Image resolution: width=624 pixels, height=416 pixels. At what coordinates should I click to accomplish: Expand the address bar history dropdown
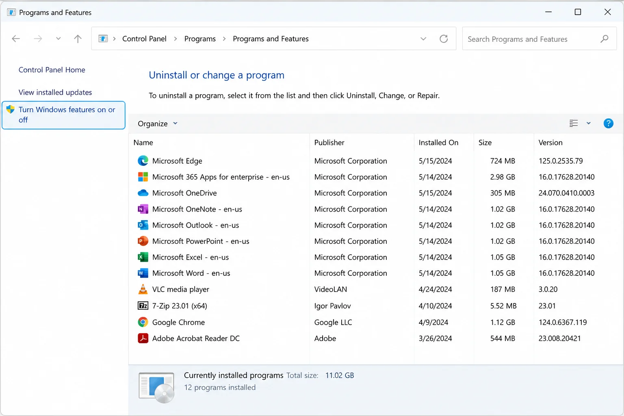pyautogui.click(x=423, y=39)
